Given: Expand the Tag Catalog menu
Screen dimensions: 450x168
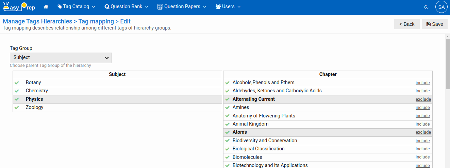Looking at the screenshot, I should click(x=76, y=7).
